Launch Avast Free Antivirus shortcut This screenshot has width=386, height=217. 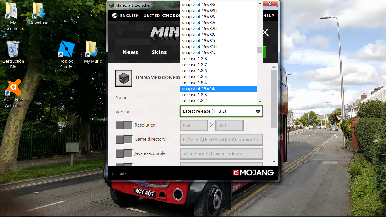pos(13,93)
